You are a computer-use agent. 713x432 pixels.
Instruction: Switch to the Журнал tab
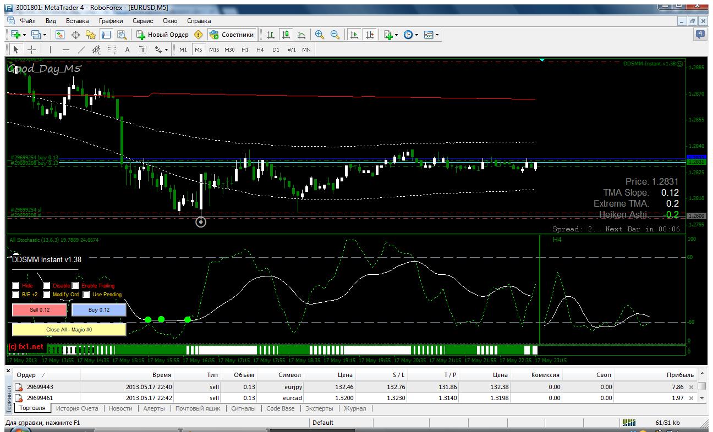coord(354,408)
